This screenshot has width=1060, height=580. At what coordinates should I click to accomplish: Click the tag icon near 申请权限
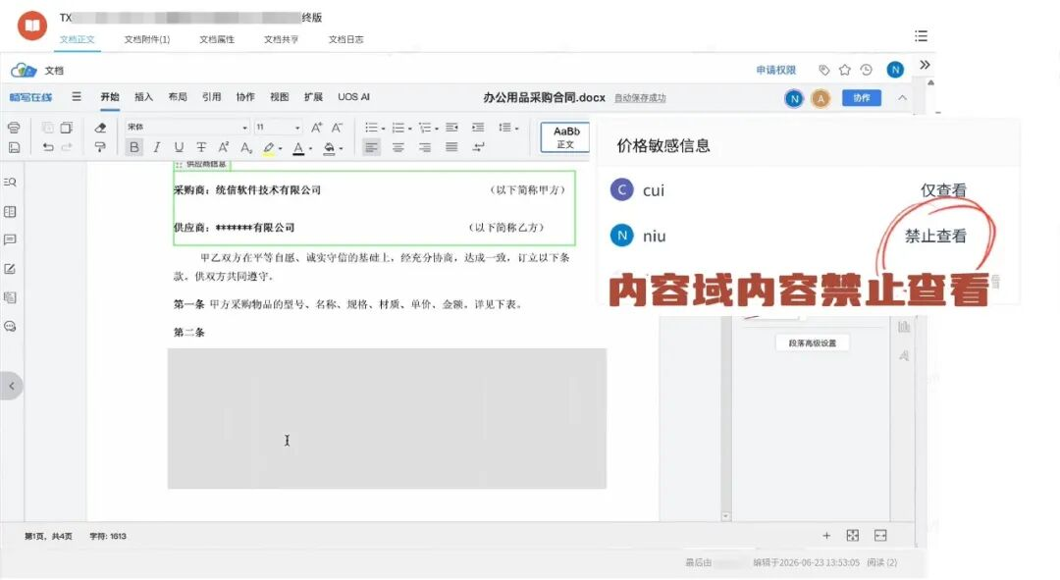coord(823,70)
